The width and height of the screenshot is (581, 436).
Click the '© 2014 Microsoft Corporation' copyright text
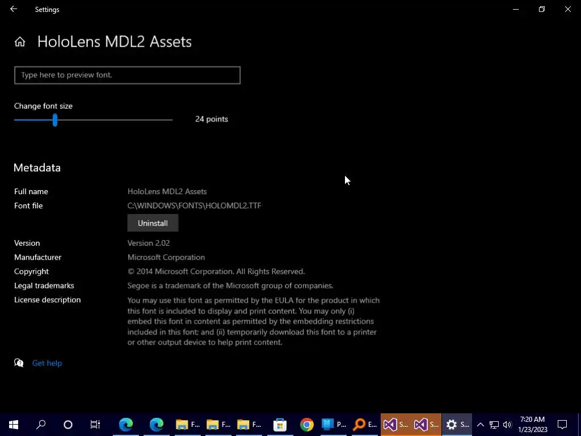pyautogui.click(x=216, y=271)
